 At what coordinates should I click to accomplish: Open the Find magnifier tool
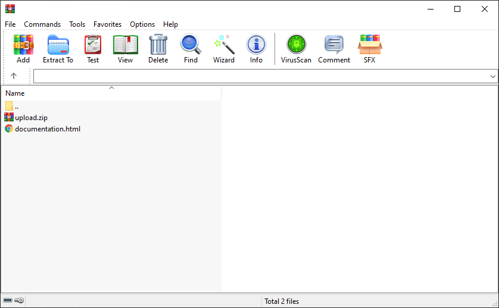[x=191, y=49]
